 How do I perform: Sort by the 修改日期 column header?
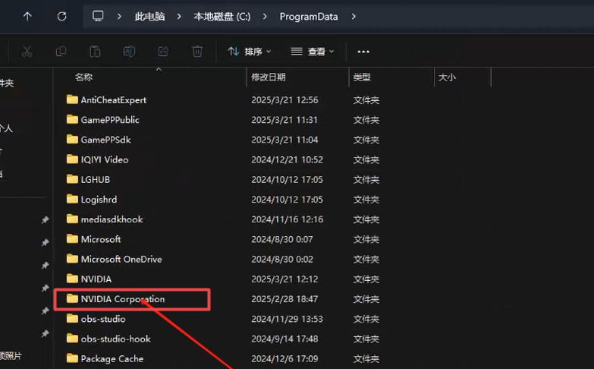click(x=269, y=77)
